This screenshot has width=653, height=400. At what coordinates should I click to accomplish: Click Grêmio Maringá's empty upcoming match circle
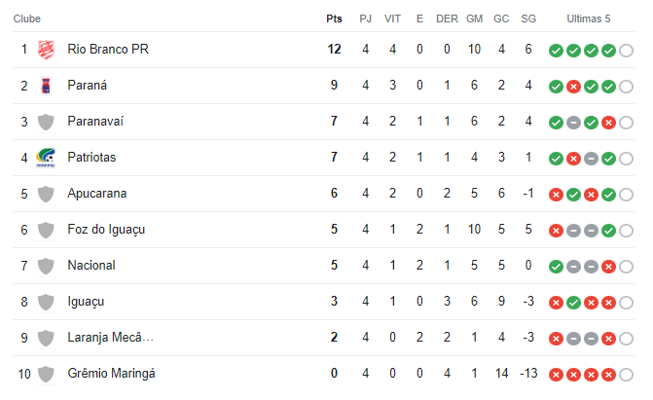626,375
